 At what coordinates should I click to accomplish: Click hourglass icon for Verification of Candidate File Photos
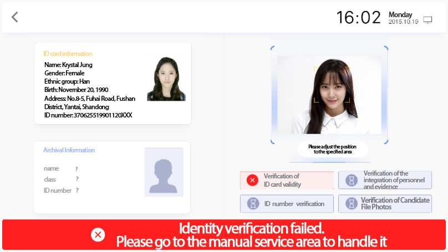pos(352,203)
